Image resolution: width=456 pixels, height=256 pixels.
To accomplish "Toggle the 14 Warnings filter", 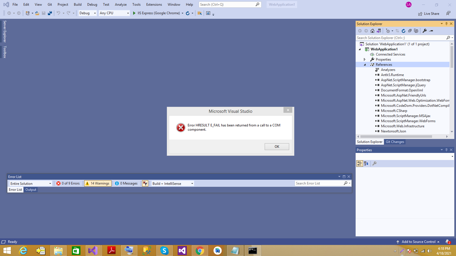I will [98, 183].
